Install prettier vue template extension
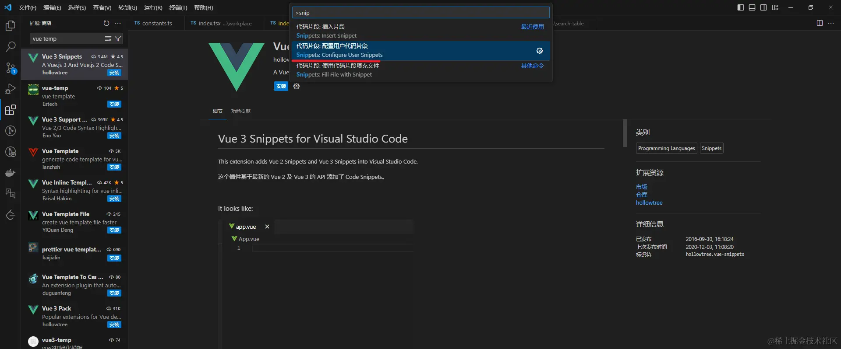Viewport: 841px width, 349px height. click(114, 258)
